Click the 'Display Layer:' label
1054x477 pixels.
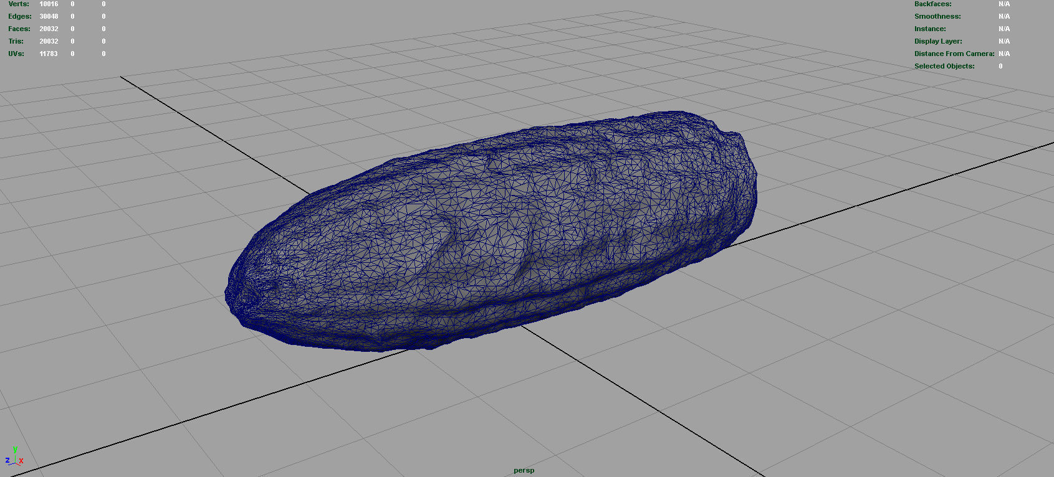click(x=938, y=41)
